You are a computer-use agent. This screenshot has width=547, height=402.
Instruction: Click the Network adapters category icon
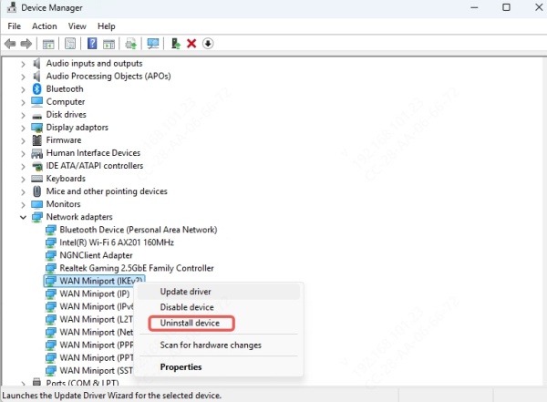37,217
